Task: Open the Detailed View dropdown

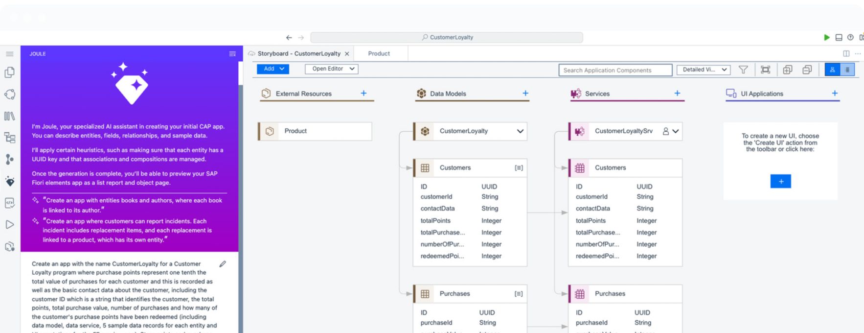Action: pos(704,70)
